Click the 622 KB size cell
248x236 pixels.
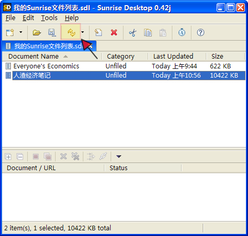(220, 66)
